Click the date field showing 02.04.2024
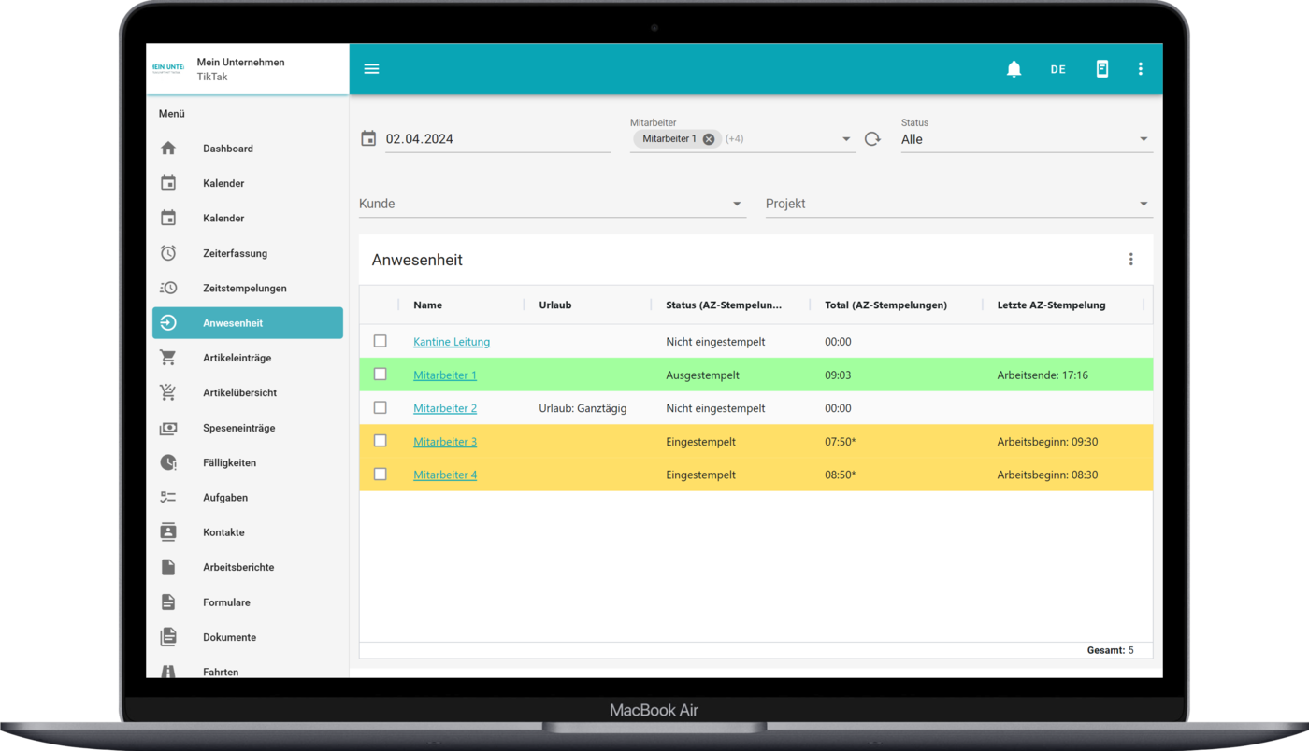This screenshot has width=1309, height=751. coord(496,139)
